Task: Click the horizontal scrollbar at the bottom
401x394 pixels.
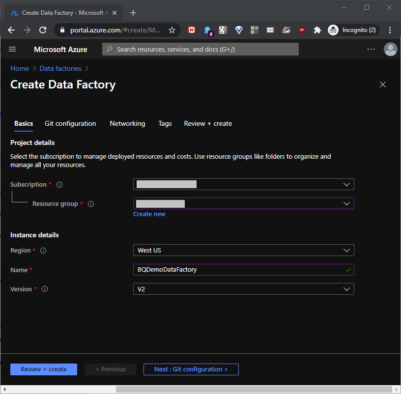Action: [x=246, y=389]
